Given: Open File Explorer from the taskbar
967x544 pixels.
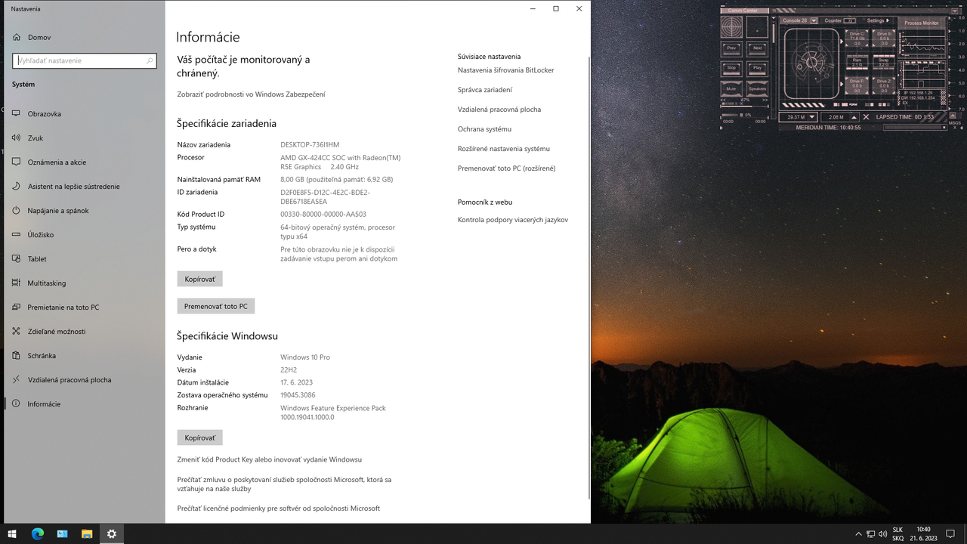Looking at the screenshot, I should click(87, 533).
